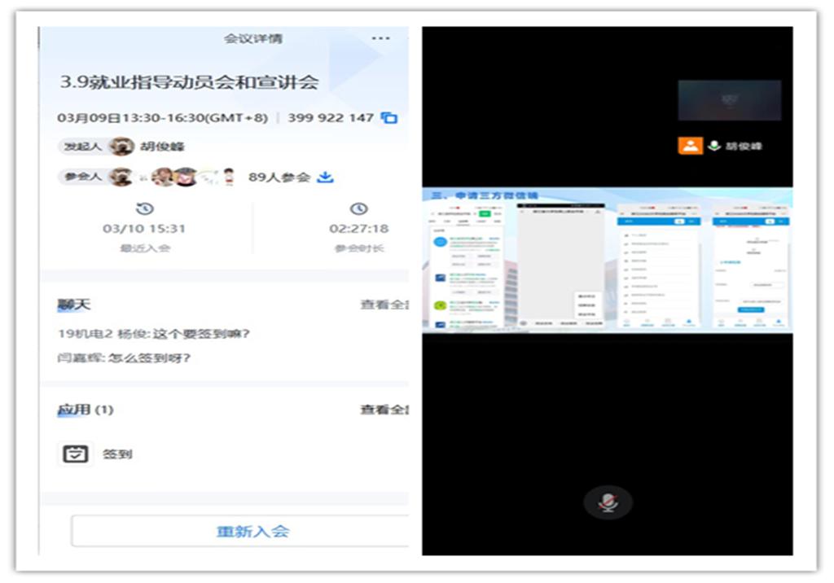Expand chat with 查看全部 in 聊天 section
834x583 pixels.
coord(384,305)
